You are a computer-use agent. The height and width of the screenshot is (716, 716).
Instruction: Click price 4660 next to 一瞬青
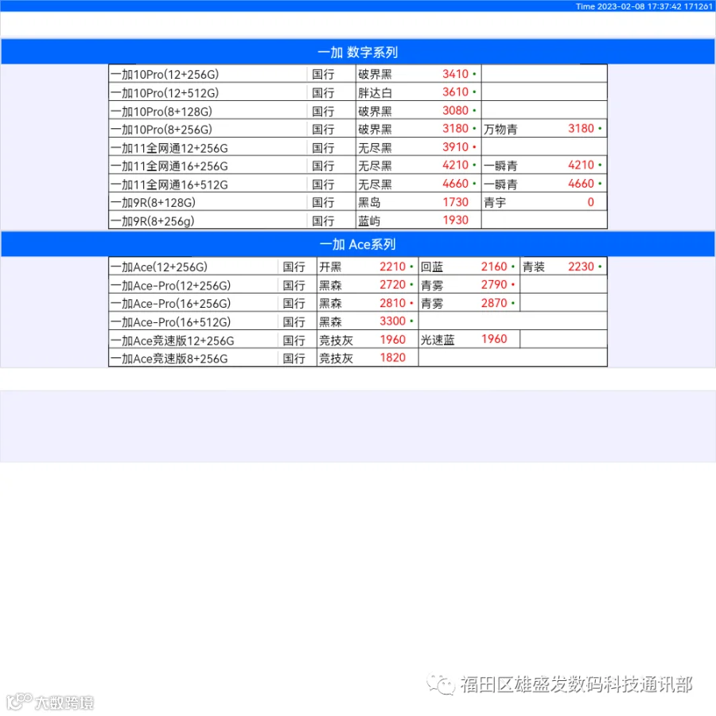tap(581, 184)
